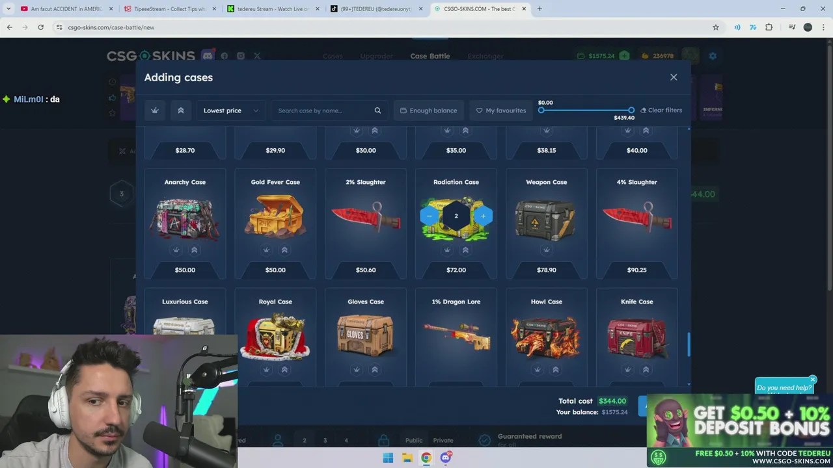Select the Gold Fever Case treasure chest image
Viewport: 833px width, 468px height.
pos(275,216)
